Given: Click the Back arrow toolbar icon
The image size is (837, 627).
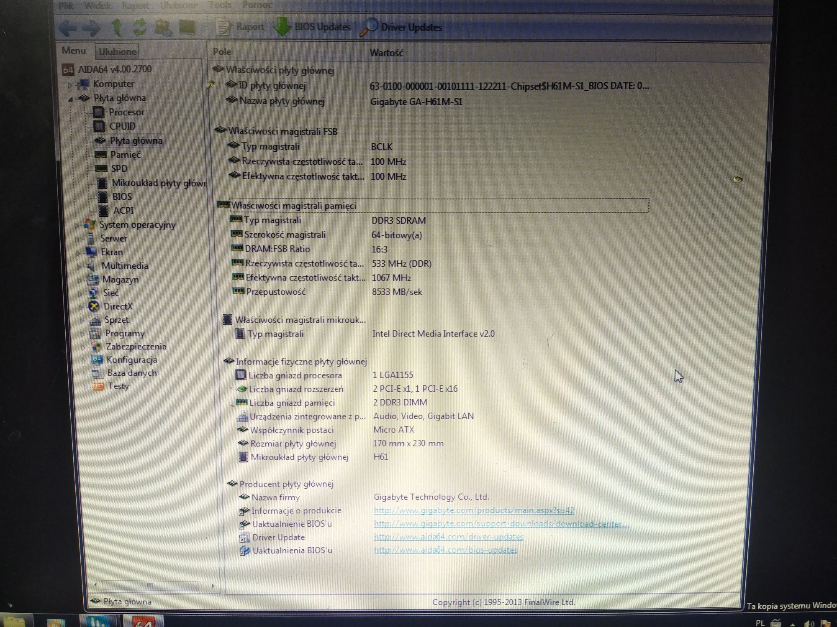Looking at the screenshot, I should tap(68, 28).
